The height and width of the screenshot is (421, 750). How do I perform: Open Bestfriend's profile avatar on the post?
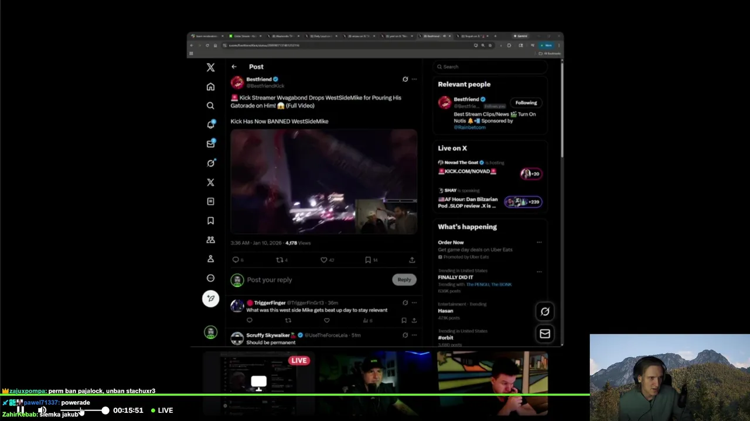[x=237, y=82]
